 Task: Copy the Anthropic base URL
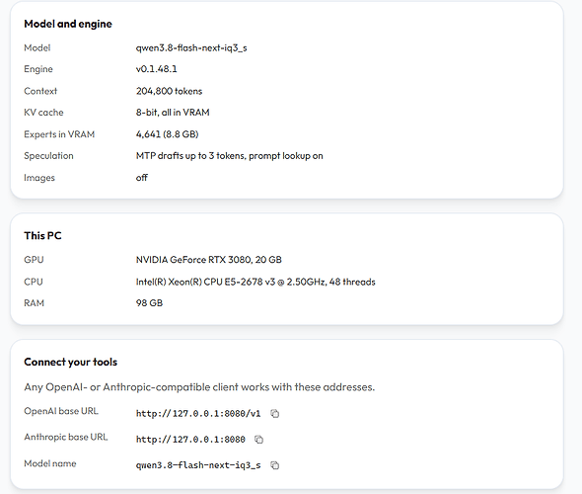(x=258, y=440)
